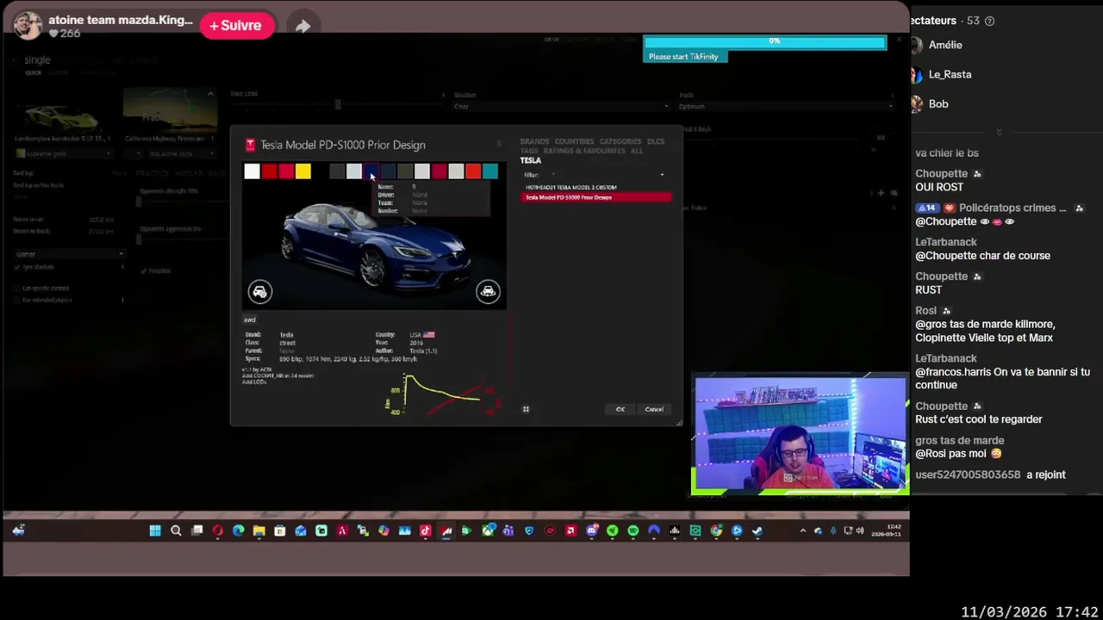This screenshot has height=620, width=1103.
Task: Open Google Chrome from the taskbar
Action: pos(715,530)
